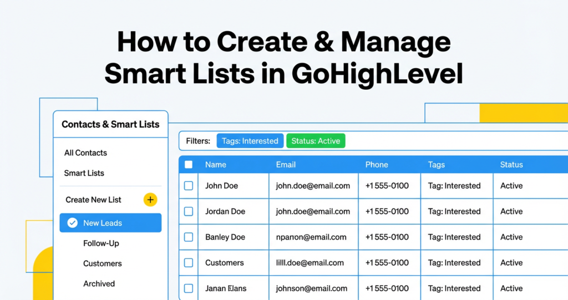Check the box for Banley Doe
The width and height of the screenshot is (568, 300).
tap(189, 237)
